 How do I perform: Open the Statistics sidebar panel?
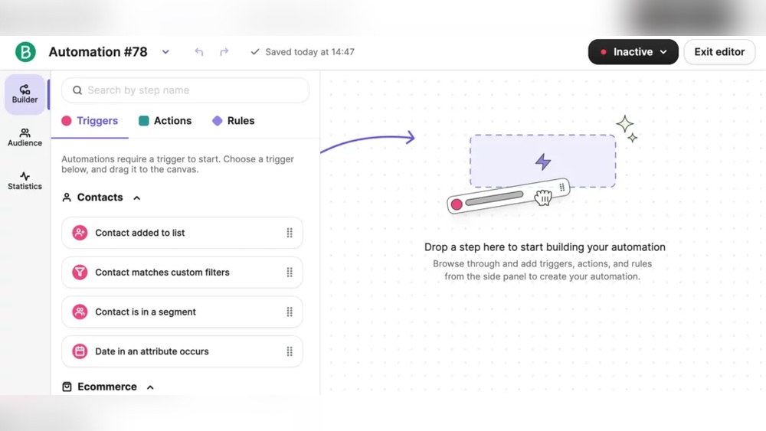pos(25,181)
